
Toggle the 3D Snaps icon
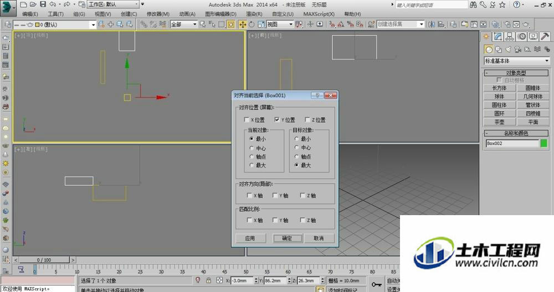[x=331, y=24]
